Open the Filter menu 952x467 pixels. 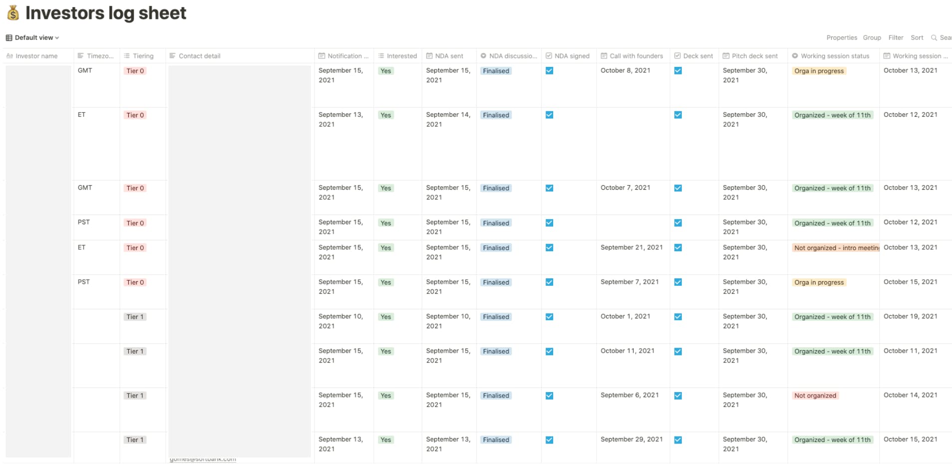pos(896,37)
